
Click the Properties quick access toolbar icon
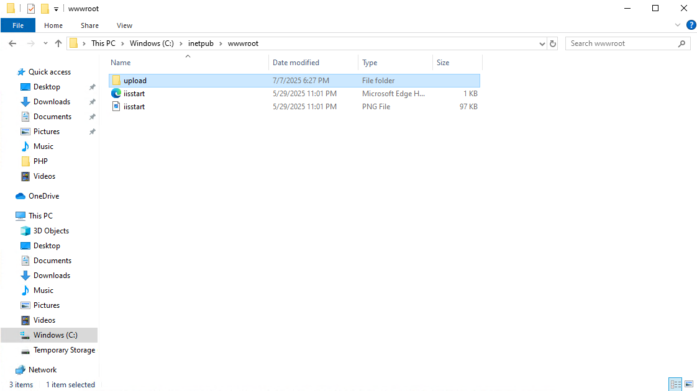point(30,9)
